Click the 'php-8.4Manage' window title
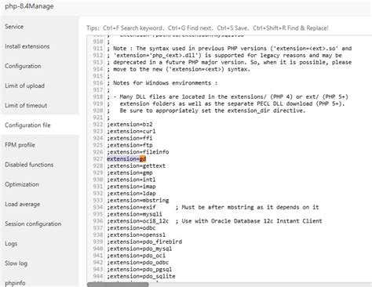This screenshot has height=287, width=372. point(29,6)
